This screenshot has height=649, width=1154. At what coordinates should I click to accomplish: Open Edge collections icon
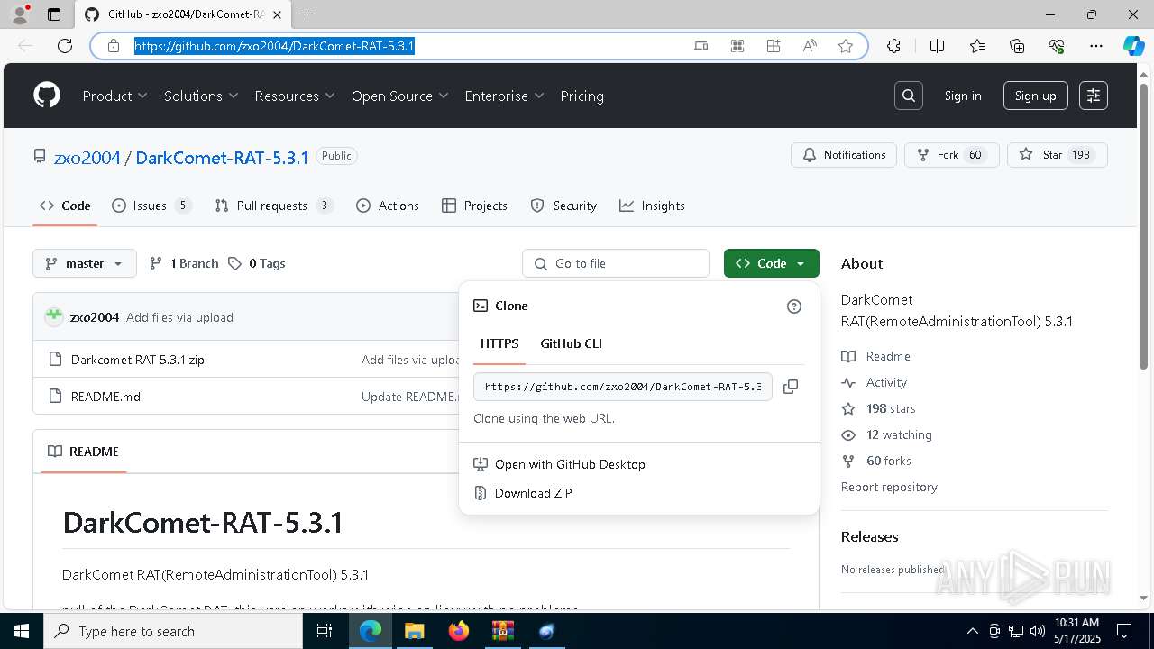(1017, 46)
